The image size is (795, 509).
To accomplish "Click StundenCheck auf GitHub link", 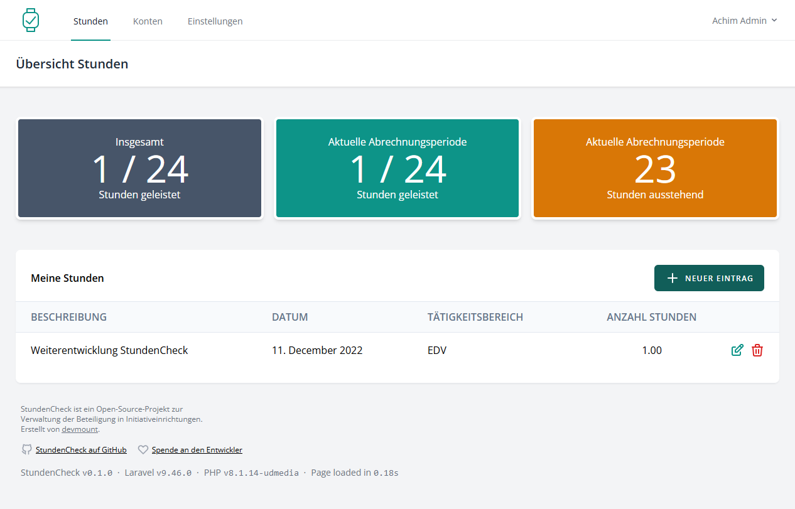I will pos(81,449).
